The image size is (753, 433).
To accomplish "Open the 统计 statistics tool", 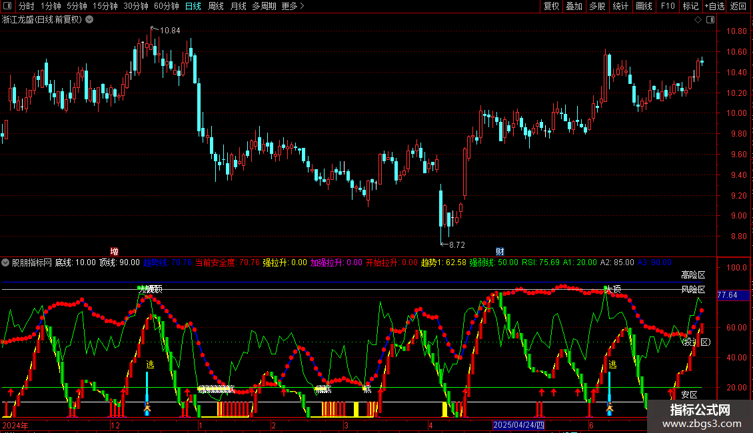I will [620, 6].
